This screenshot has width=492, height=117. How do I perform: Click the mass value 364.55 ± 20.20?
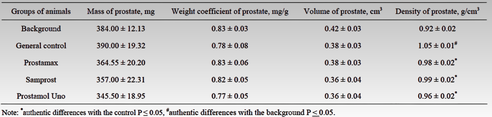coord(121,63)
